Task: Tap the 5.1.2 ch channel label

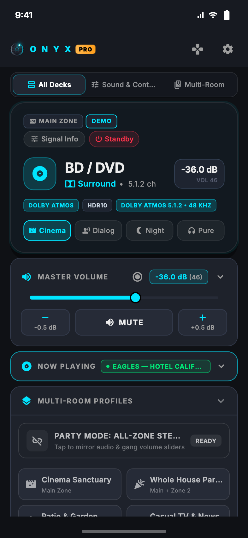Action: (142, 184)
